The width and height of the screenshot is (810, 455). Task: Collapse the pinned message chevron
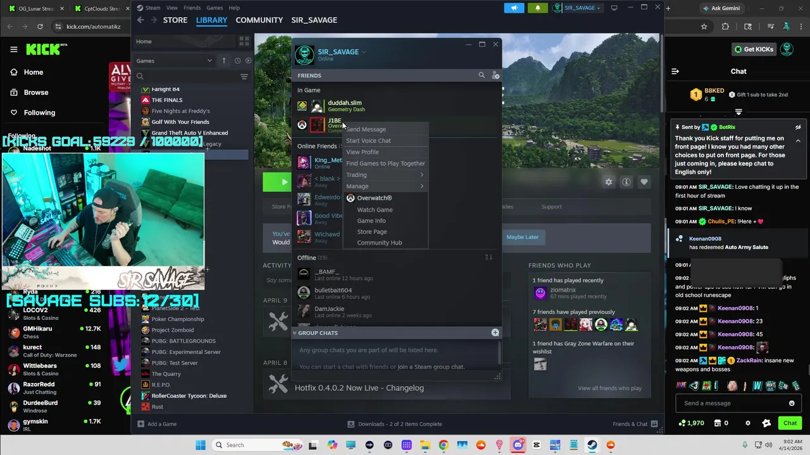(x=798, y=140)
